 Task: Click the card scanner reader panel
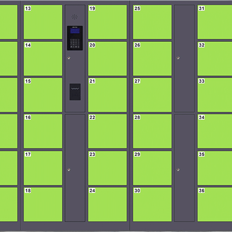(x=75, y=92)
